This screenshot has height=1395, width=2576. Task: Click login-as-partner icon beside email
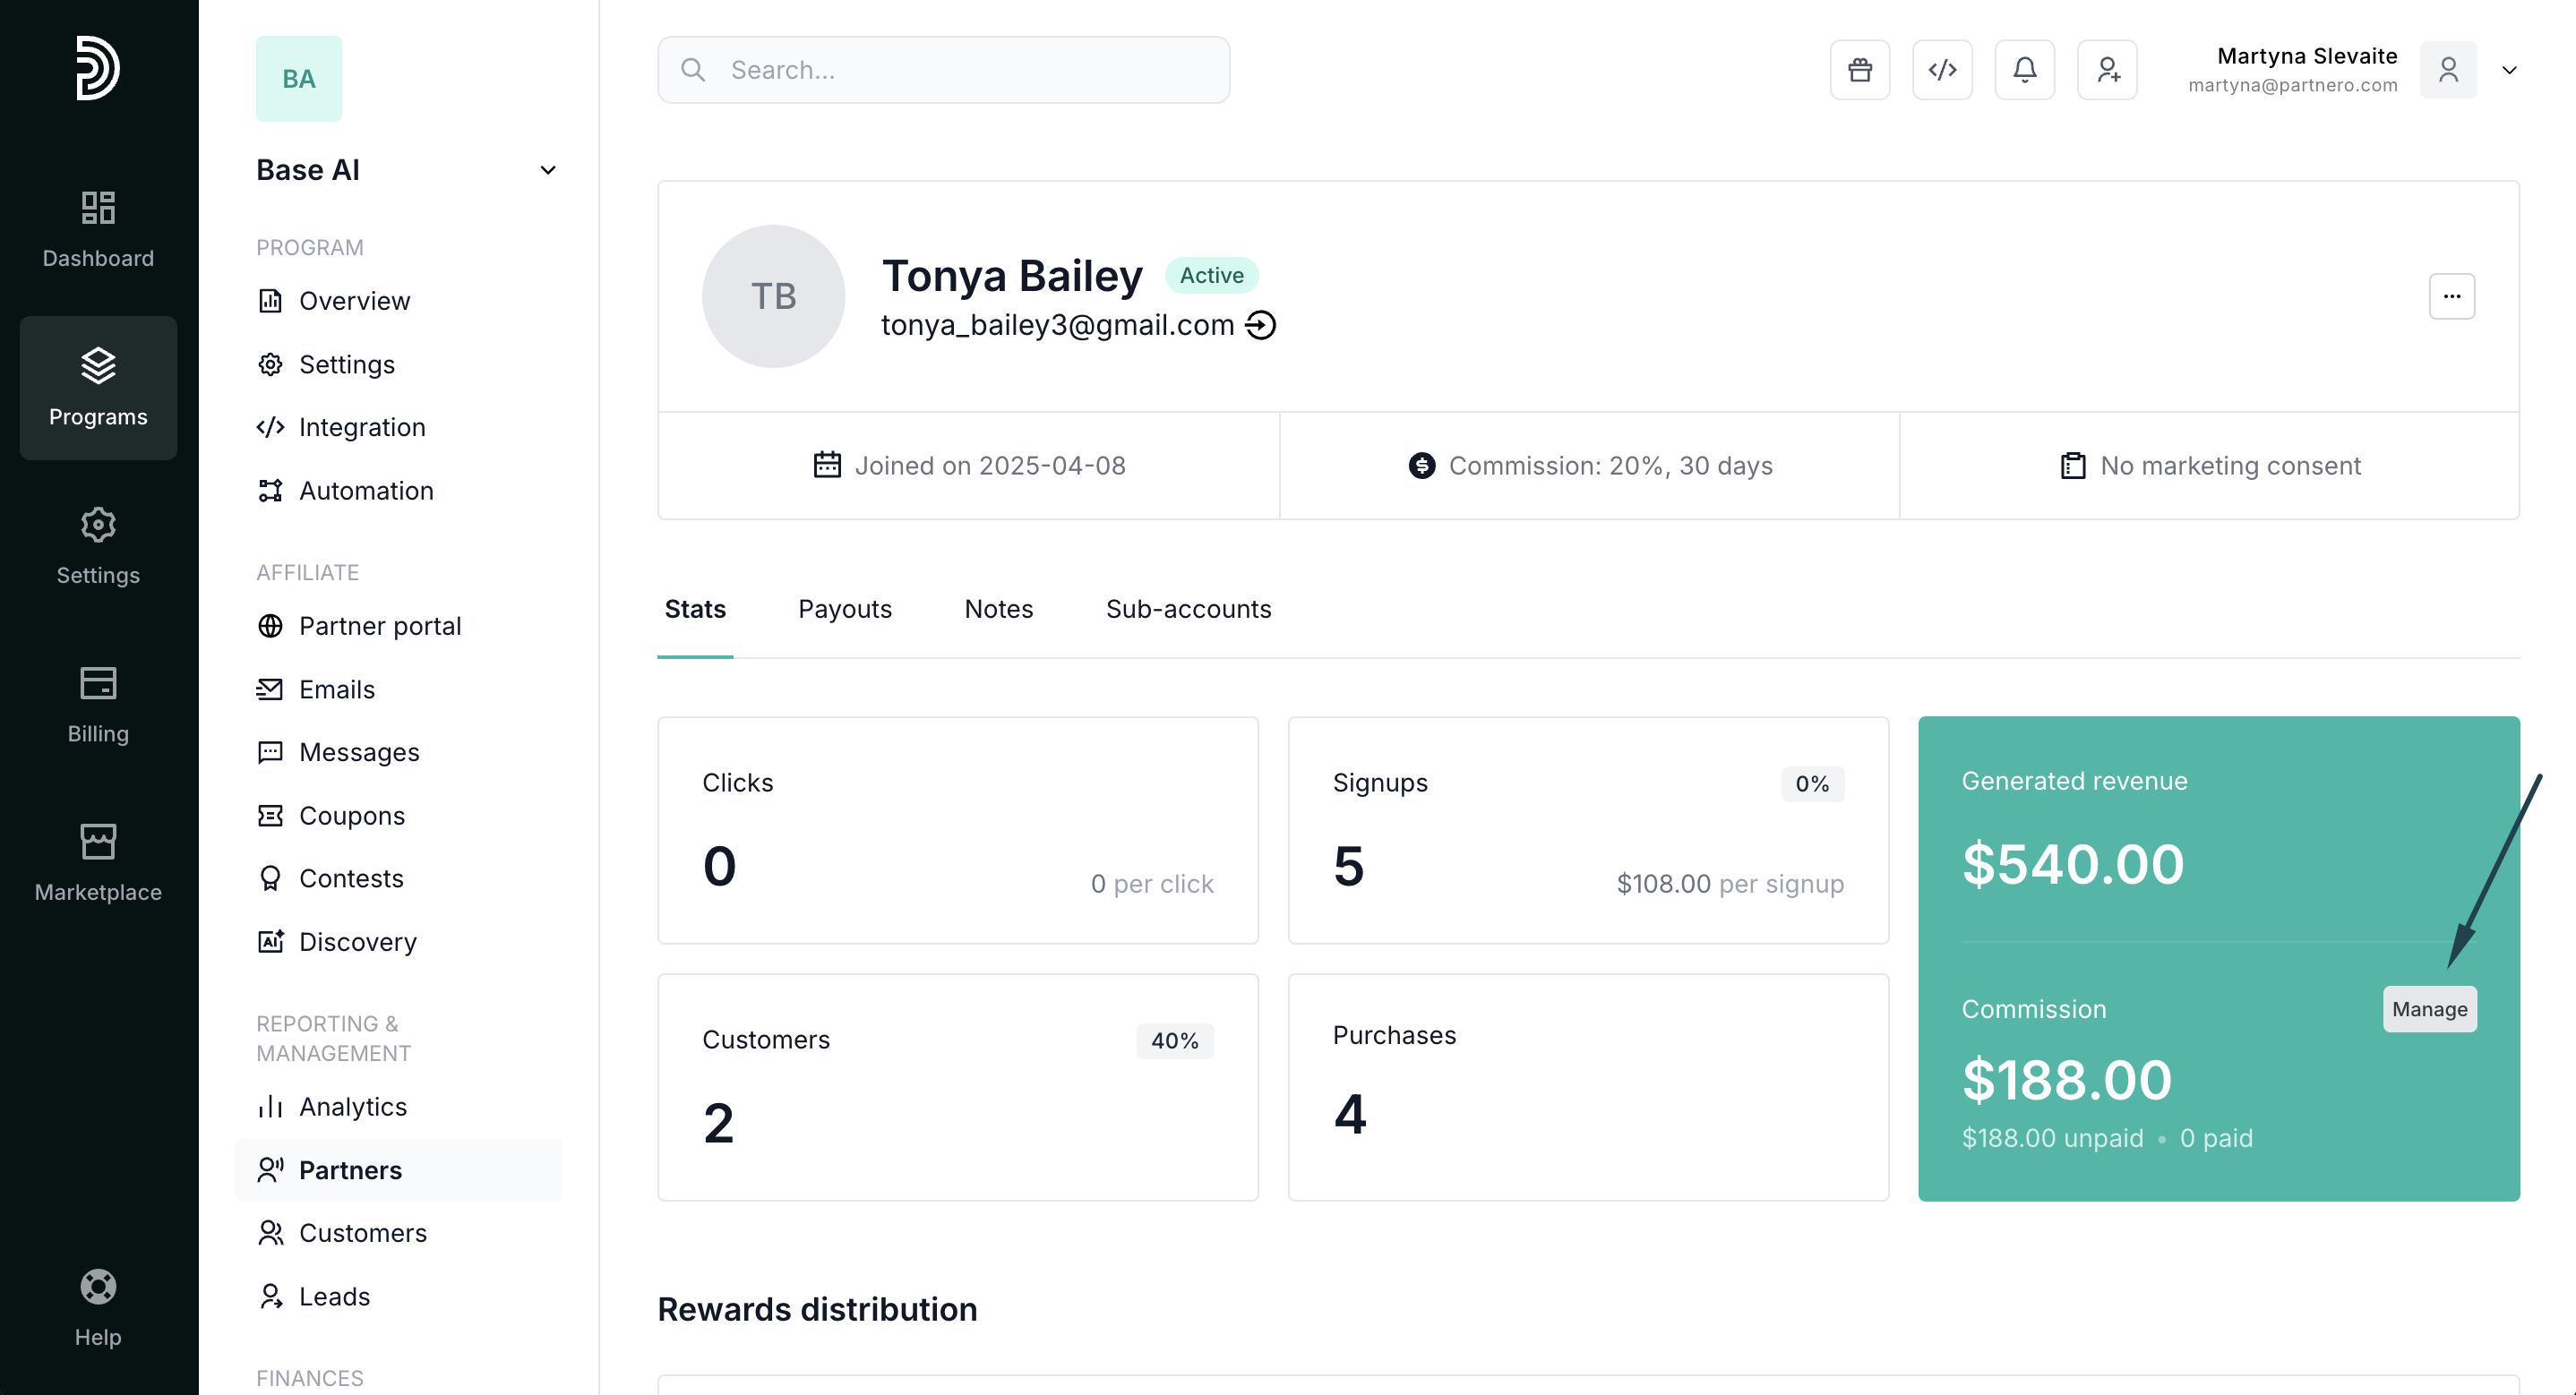click(1260, 325)
